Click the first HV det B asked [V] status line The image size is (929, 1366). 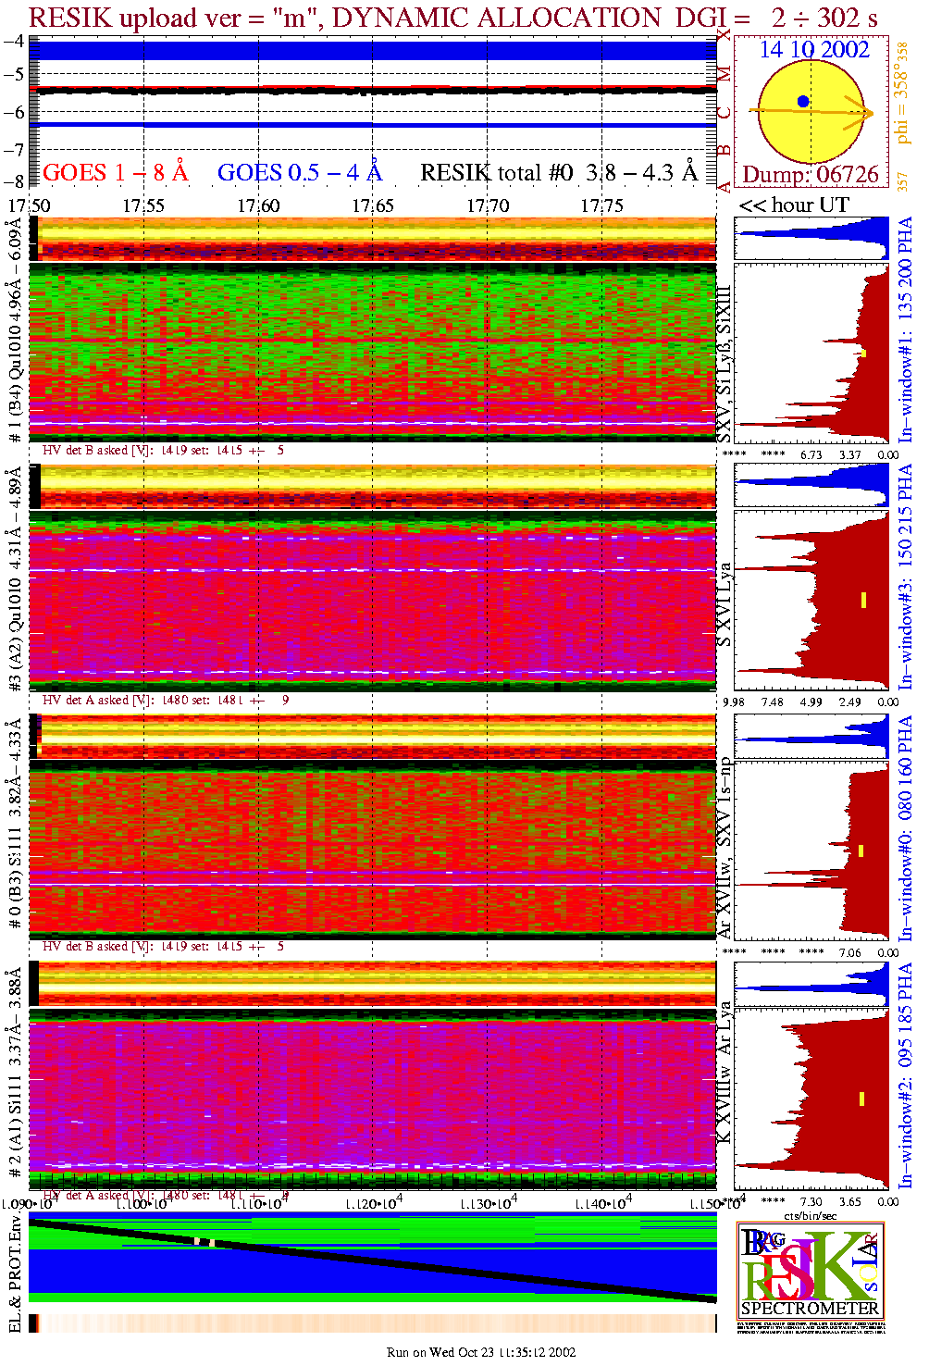[x=164, y=451]
